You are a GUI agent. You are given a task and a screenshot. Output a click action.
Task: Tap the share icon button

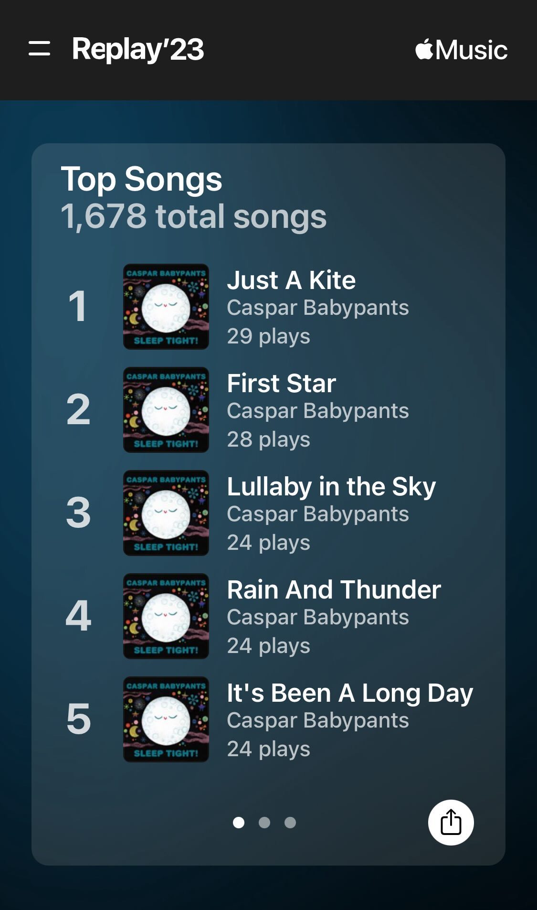451,822
